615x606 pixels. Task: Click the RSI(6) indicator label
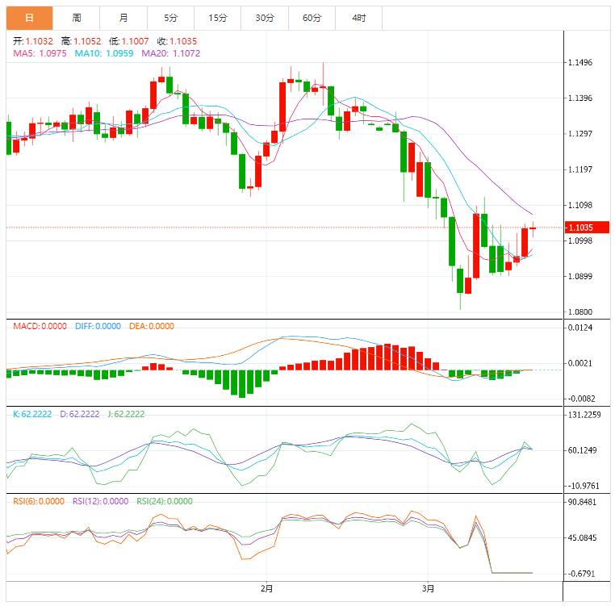click(x=38, y=501)
